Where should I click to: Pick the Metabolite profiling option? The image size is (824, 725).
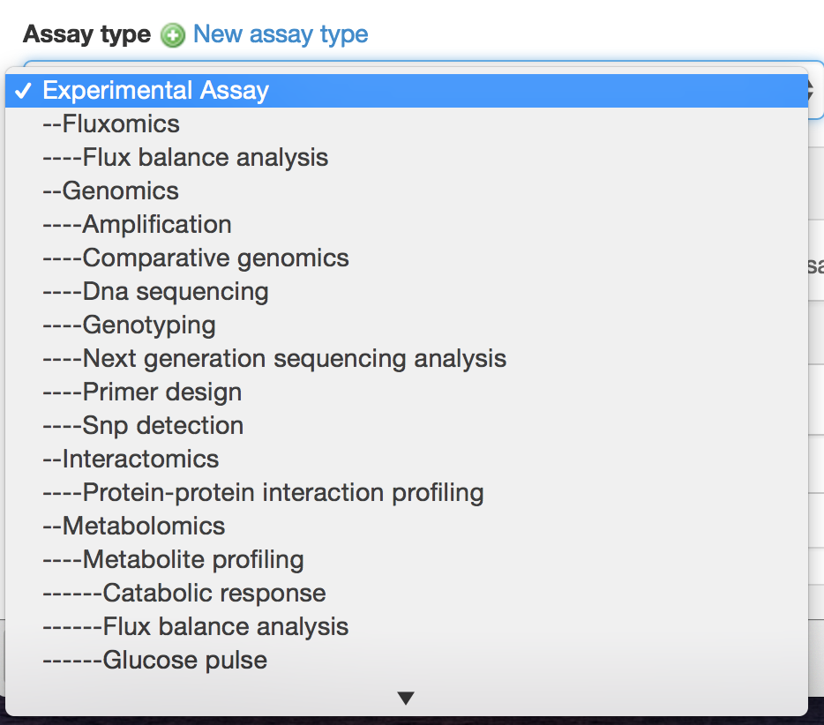click(x=173, y=560)
